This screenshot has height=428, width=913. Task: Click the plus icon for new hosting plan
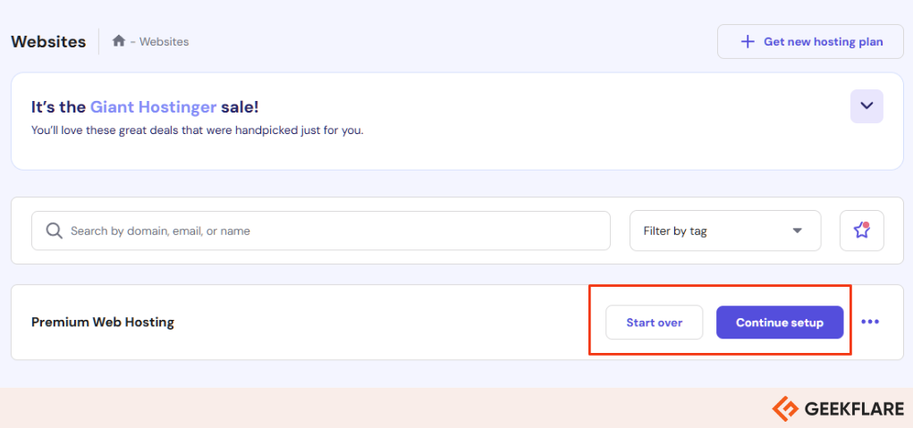point(747,42)
